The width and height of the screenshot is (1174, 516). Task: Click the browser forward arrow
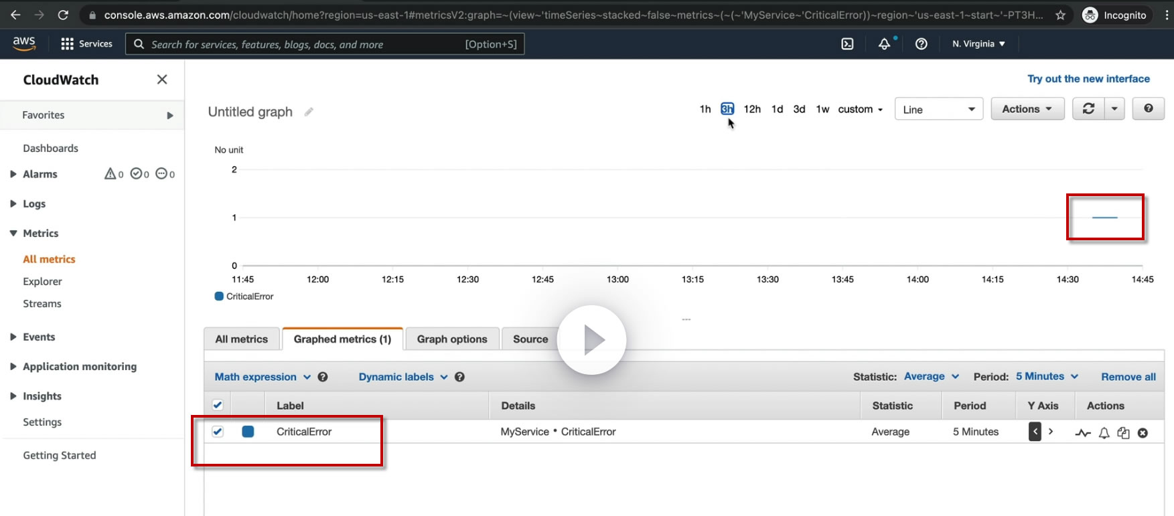(40, 15)
